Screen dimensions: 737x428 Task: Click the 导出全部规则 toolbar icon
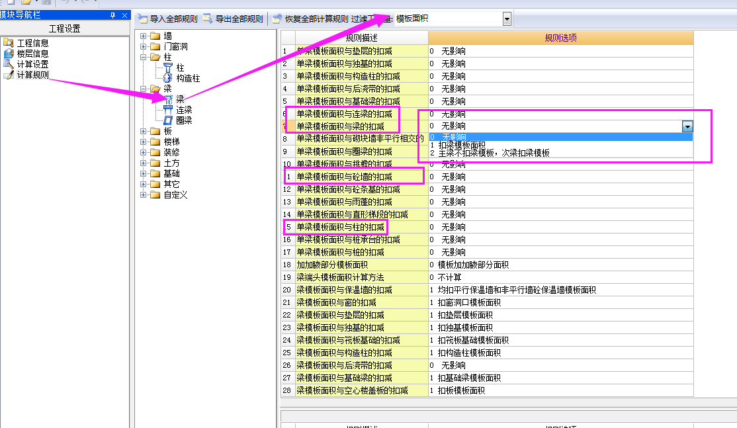pyautogui.click(x=208, y=19)
